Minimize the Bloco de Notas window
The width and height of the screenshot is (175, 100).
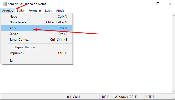(x=146, y=4)
